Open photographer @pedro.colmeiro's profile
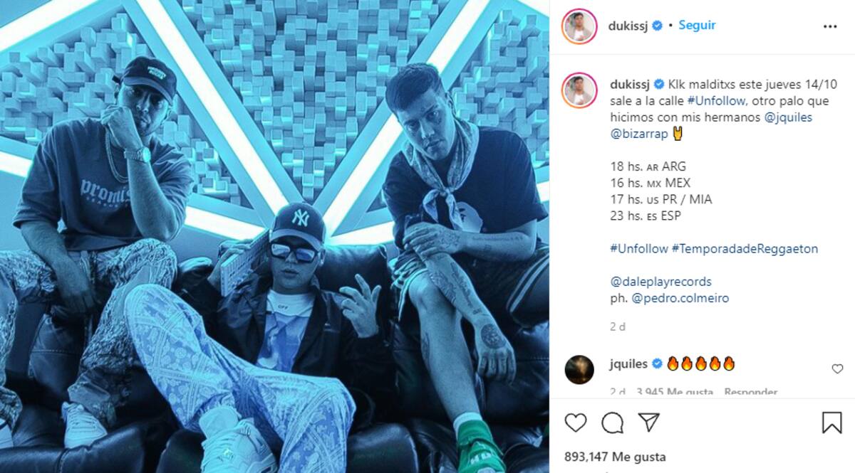The width and height of the screenshot is (855, 473). pyautogui.click(x=680, y=298)
